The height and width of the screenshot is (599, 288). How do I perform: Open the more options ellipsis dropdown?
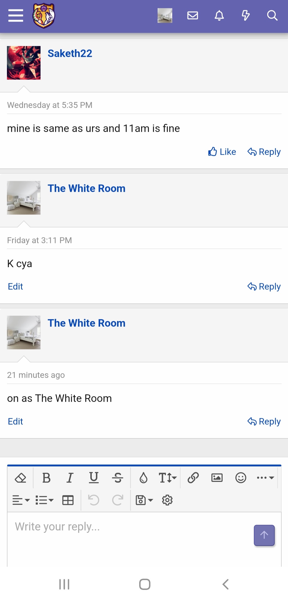pos(265,478)
